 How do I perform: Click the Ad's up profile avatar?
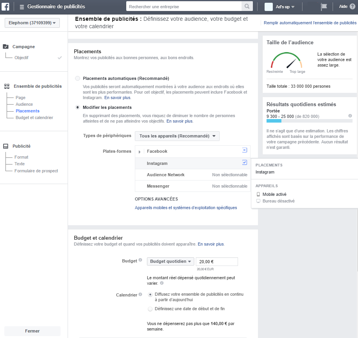pyautogui.click(x=268, y=7)
